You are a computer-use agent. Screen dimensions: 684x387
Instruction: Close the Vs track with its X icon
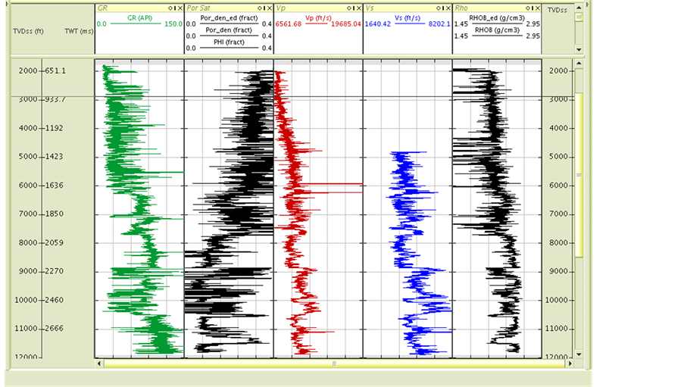coord(448,8)
